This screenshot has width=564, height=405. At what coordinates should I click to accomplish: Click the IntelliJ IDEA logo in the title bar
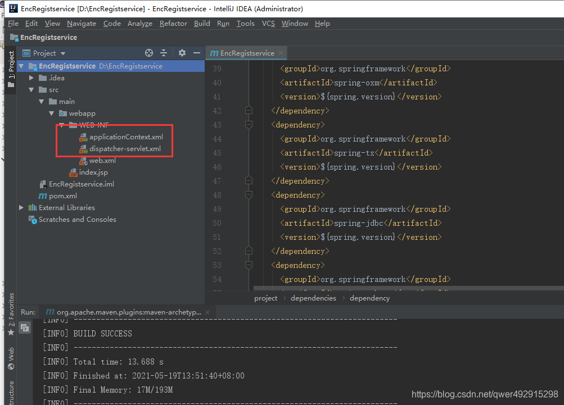pos(13,8)
